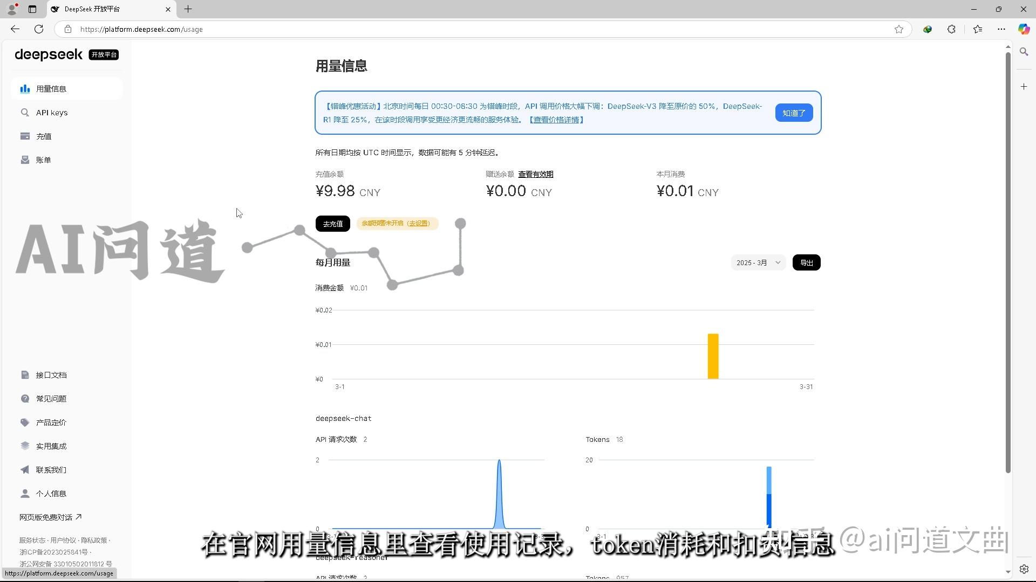Open the browser search sidebar icon
The width and height of the screenshot is (1036, 582).
pos(1024,52)
